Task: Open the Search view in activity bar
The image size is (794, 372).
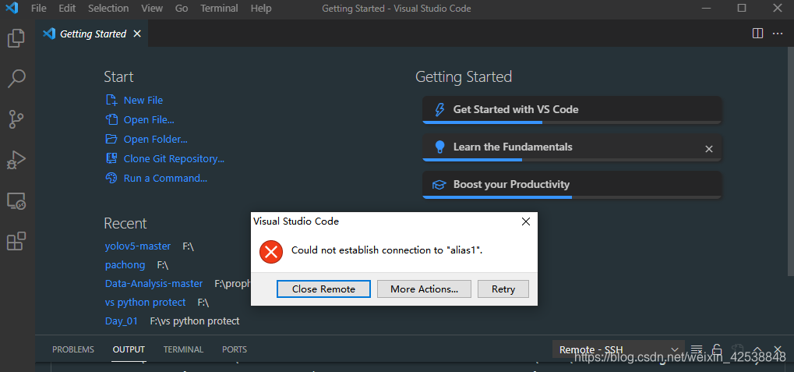Action: (x=16, y=79)
